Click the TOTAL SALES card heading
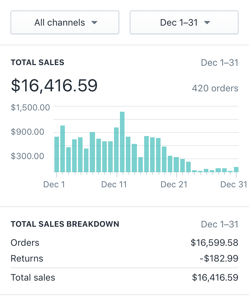The height and width of the screenshot is (300, 249). [x=37, y=62]
